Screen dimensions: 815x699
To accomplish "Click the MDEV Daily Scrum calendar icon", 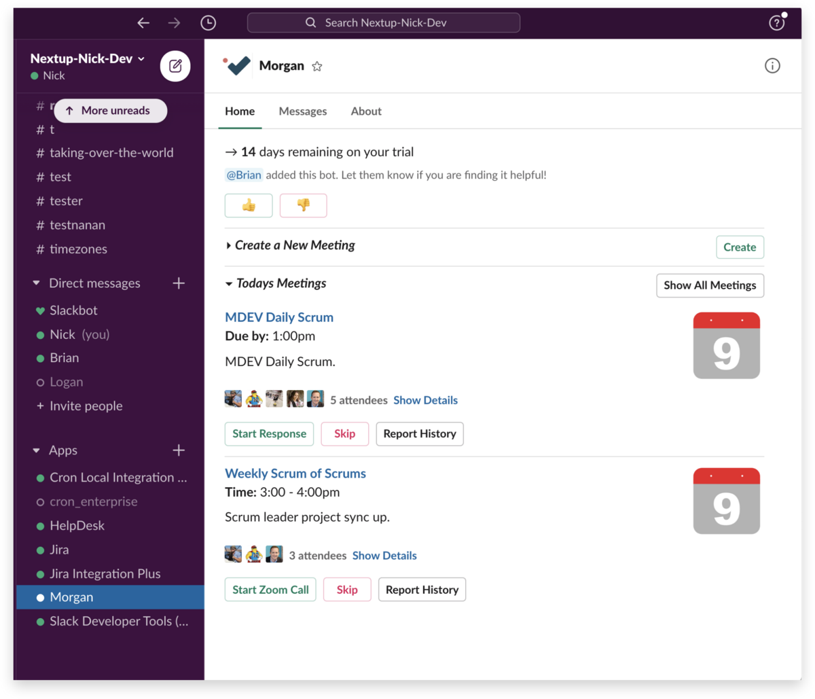I will [727, 346].
